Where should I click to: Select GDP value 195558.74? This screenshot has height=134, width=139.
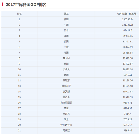click(128, 19)
